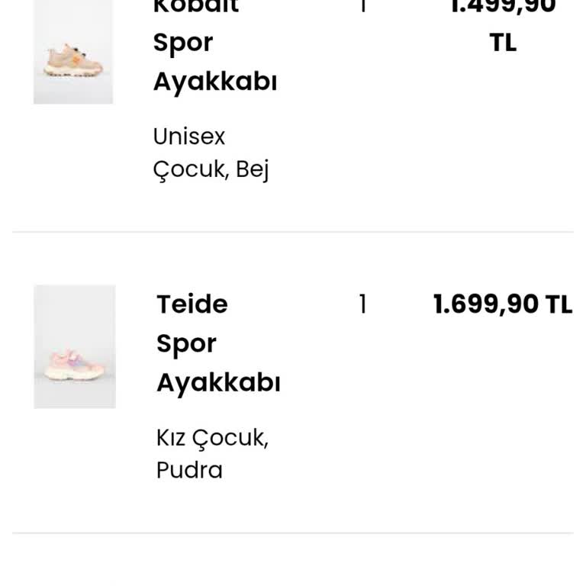The height and width of the screenshot is (586, 586).
Task: Click the "Unisex" label under Kobalt
Action: pos(189,137)
